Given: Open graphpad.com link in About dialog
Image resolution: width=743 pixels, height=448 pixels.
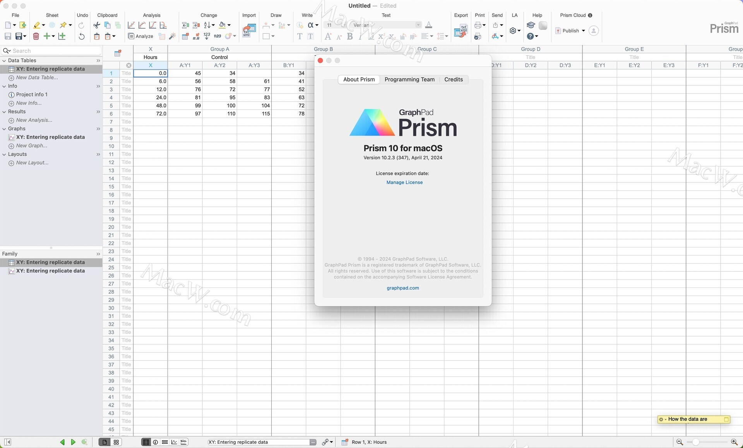Looking at the screenshot, I should tap(403, 288).
